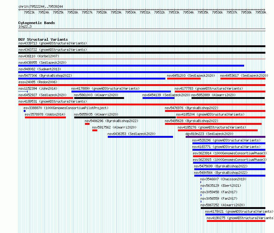The height and width of the screenshot is (233, 274).
Task: Select nsv5861003 Almarri2020 label
Action: (96, 95)
